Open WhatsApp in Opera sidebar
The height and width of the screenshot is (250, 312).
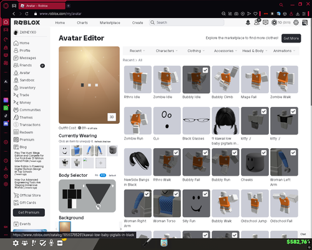6,108
